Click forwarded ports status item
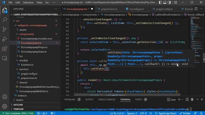Image resolution: width=205 pixels, height=115 pixels. (x=53, y=113)
